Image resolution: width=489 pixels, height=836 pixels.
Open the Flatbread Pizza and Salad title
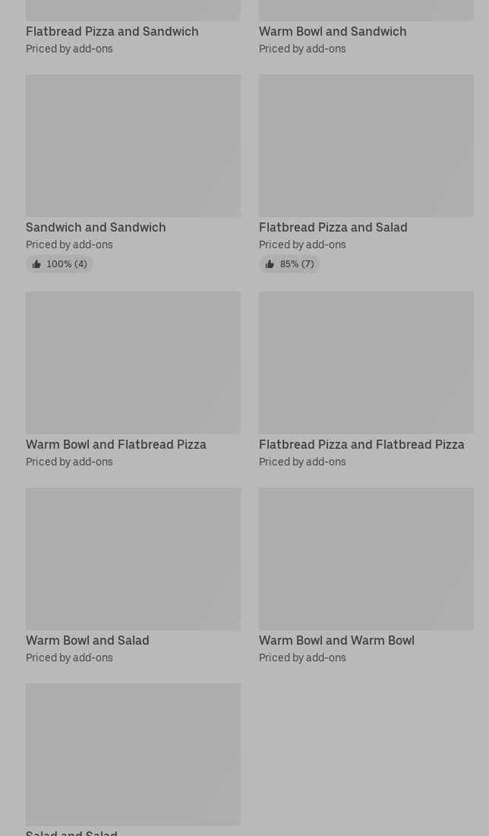pyautogui.click(x=333, y=227)
